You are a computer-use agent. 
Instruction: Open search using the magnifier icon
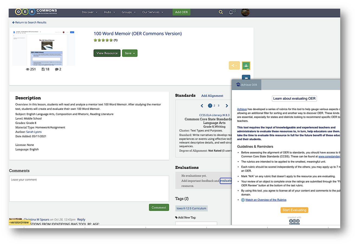coord(221,12)
